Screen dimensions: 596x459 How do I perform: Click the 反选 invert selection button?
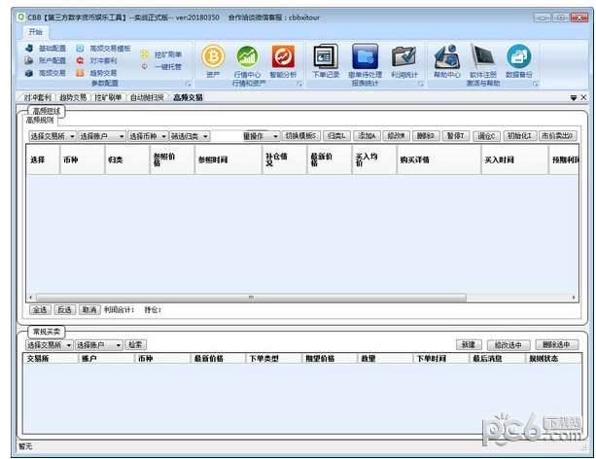pos(64,310)
